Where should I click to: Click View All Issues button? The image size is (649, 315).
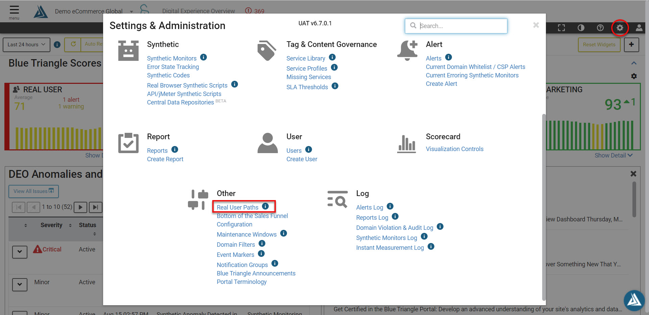33,191
